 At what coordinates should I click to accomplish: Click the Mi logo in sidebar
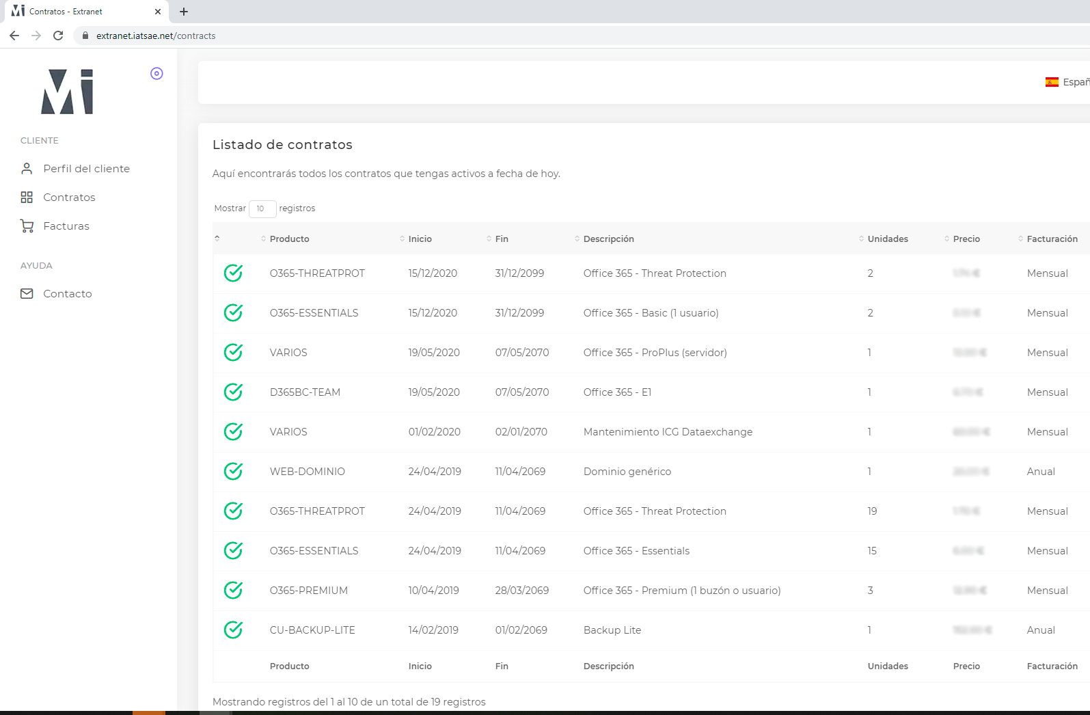pyautogui.click(x=67, y=92)
